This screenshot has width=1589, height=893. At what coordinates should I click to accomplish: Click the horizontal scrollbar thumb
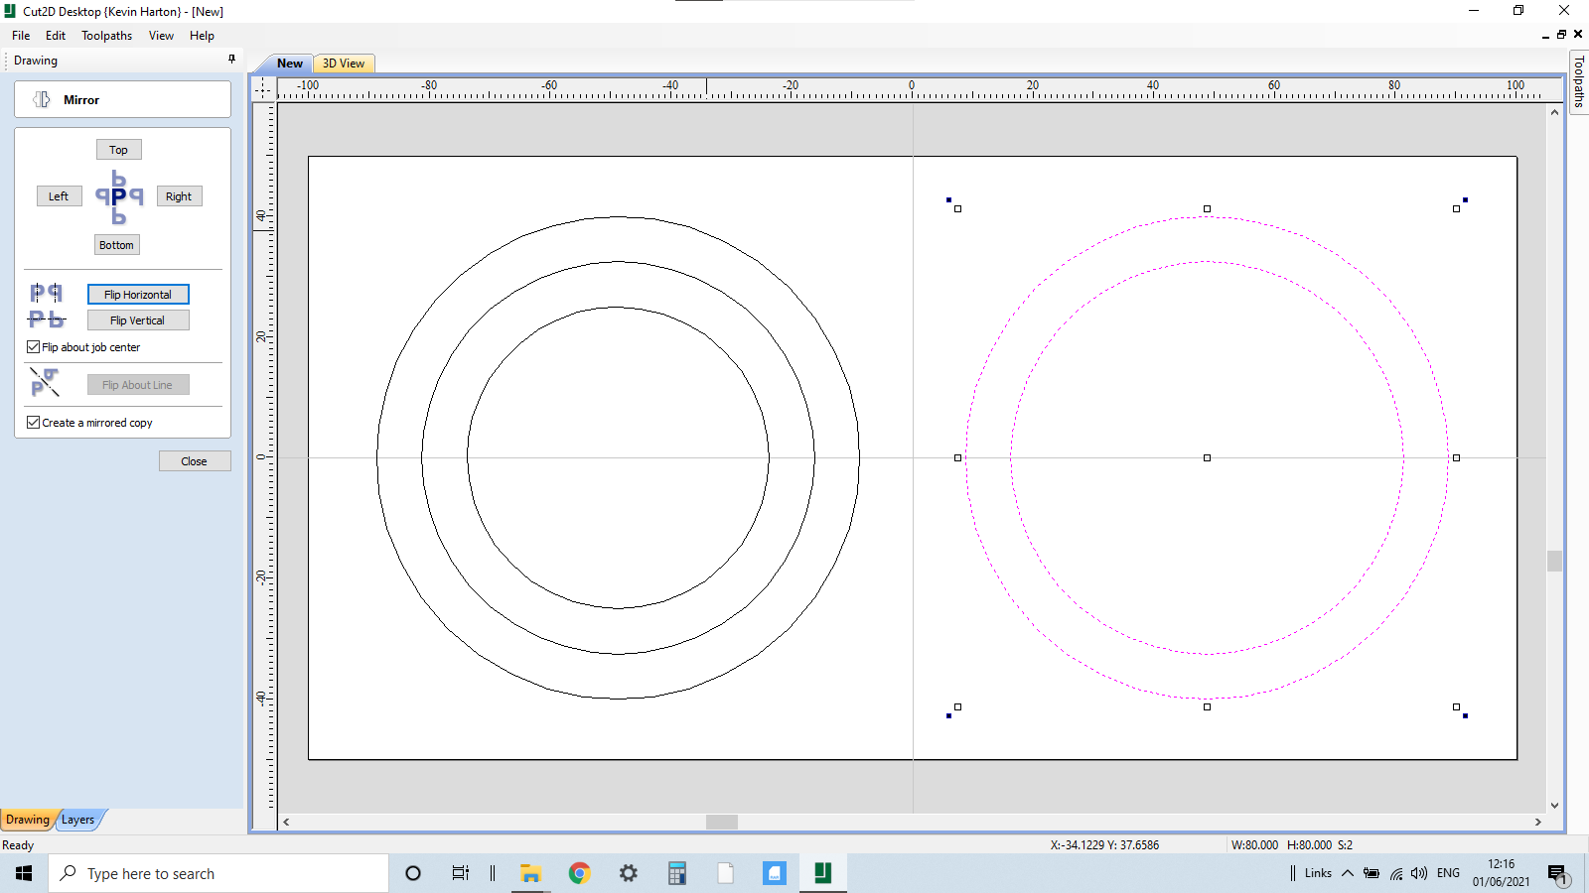tap(722, 822)
